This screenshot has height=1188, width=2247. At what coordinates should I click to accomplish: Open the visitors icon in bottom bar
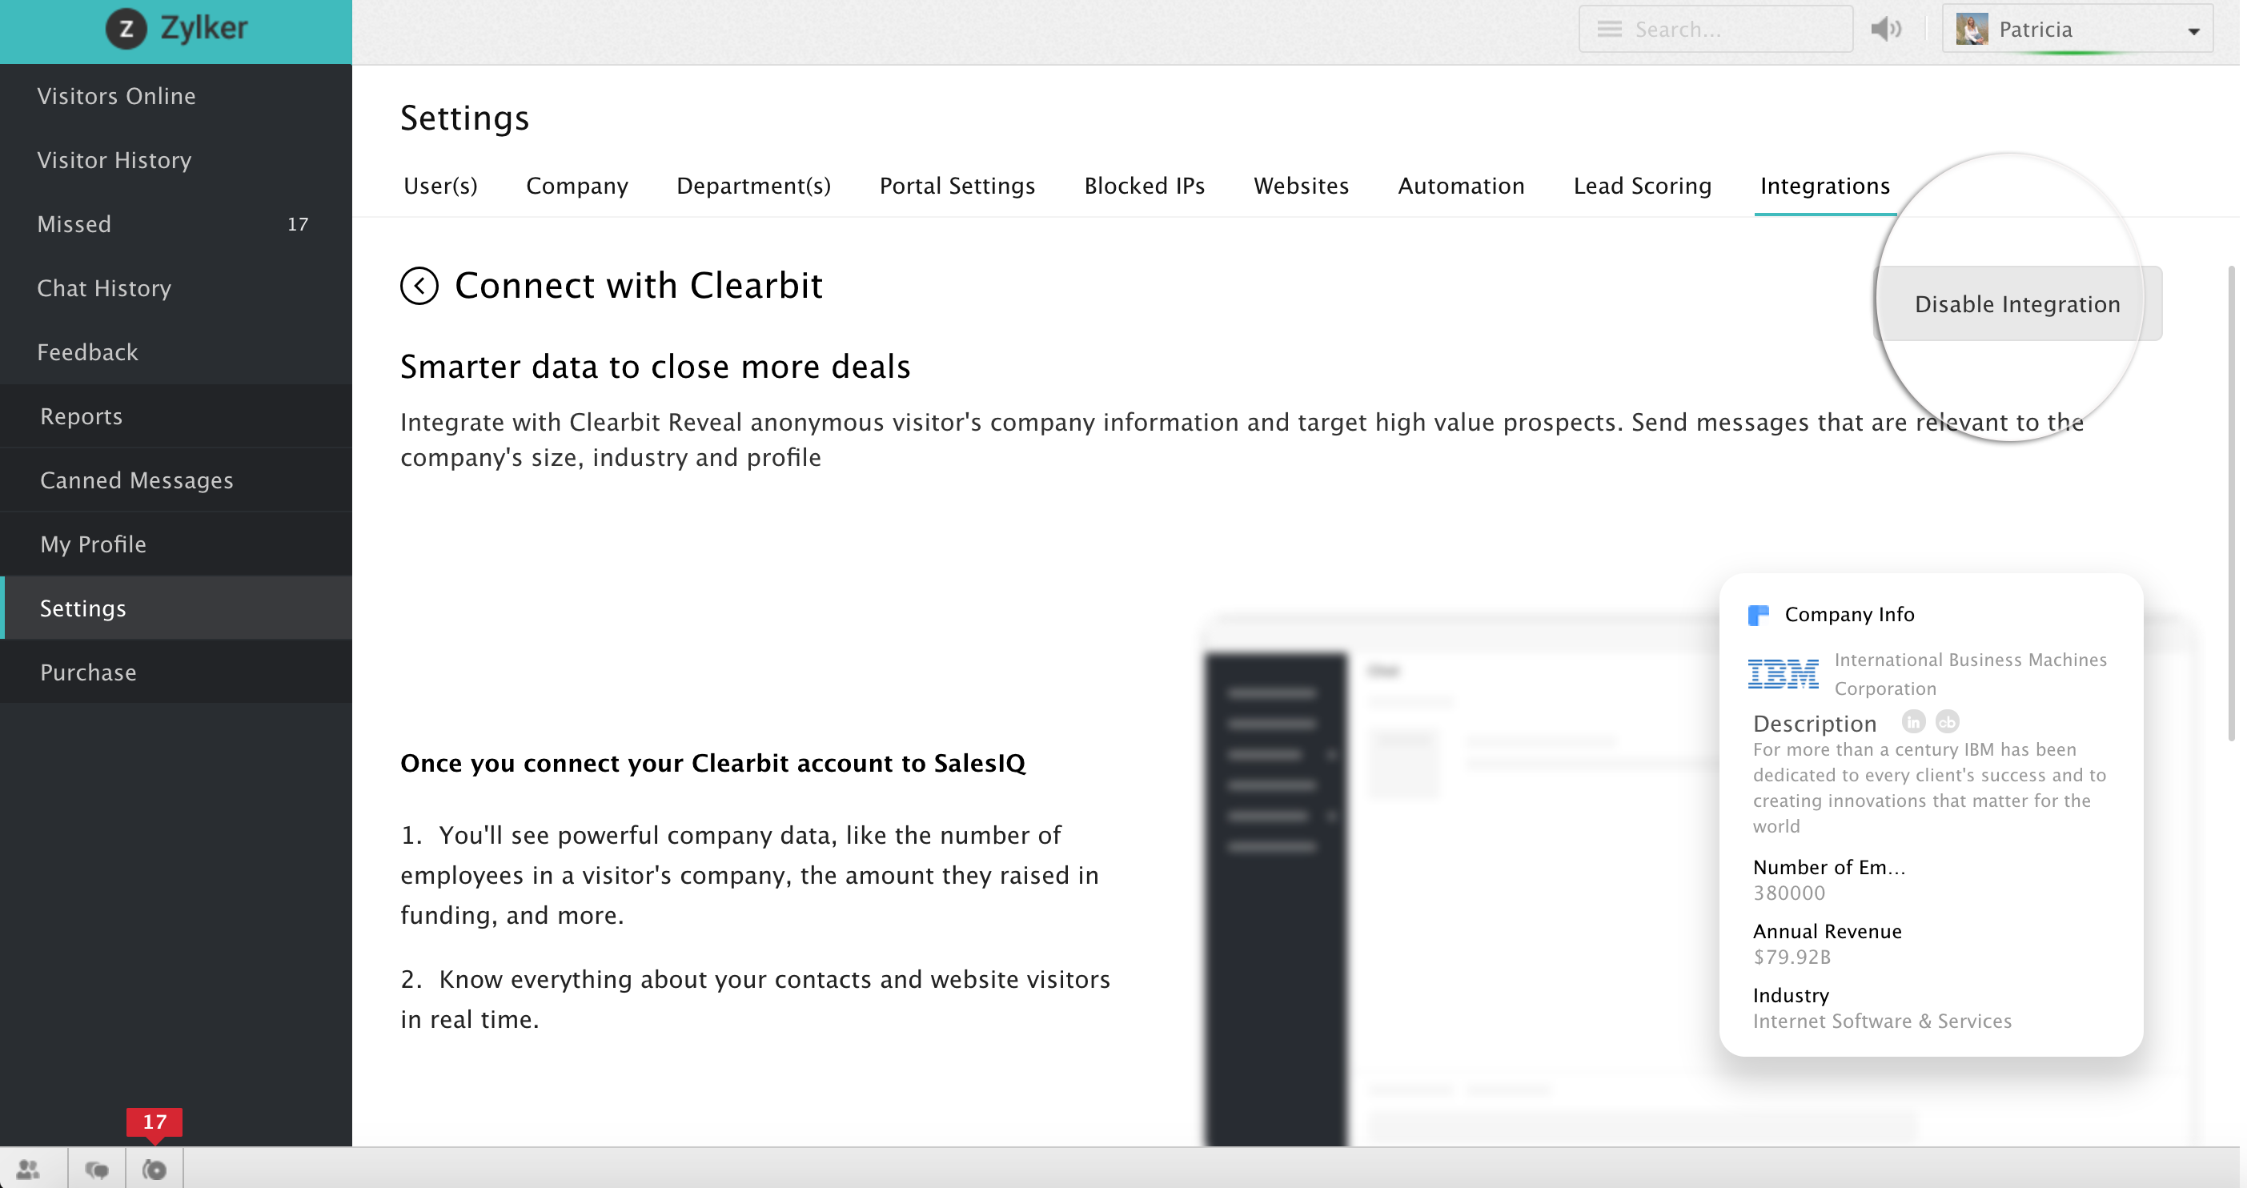coord(29,1169)
